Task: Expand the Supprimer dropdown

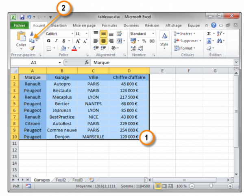Action: pyautogui.click(x=200, y=41)
